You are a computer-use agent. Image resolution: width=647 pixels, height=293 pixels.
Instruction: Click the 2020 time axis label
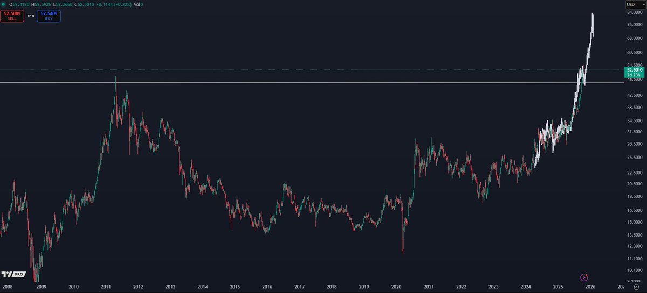coord(396,288)
